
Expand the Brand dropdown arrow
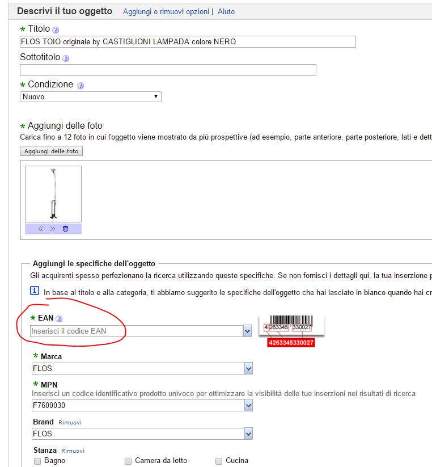coord(248,434)
